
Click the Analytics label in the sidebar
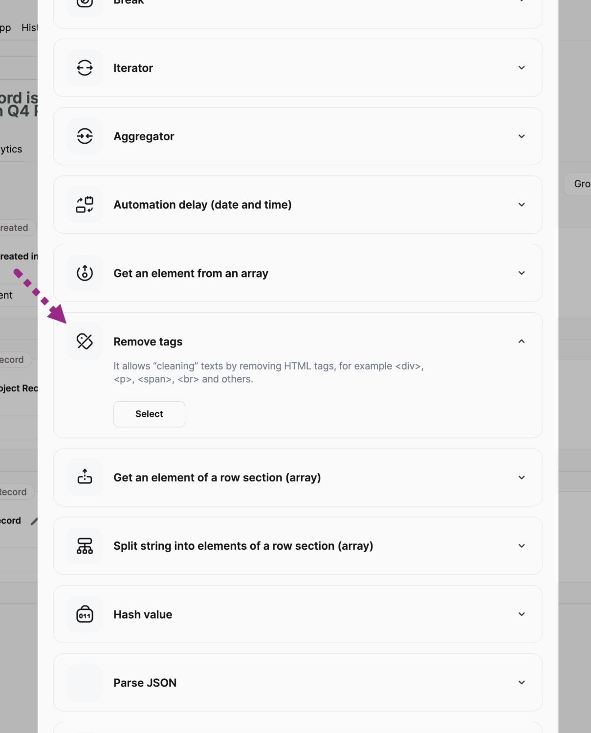11,149
